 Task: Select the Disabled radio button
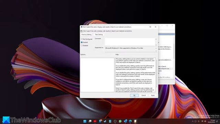point(81,45)
